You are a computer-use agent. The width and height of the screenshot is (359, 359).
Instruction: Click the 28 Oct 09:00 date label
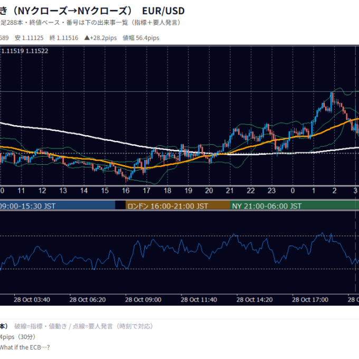[x=143, y=300]
